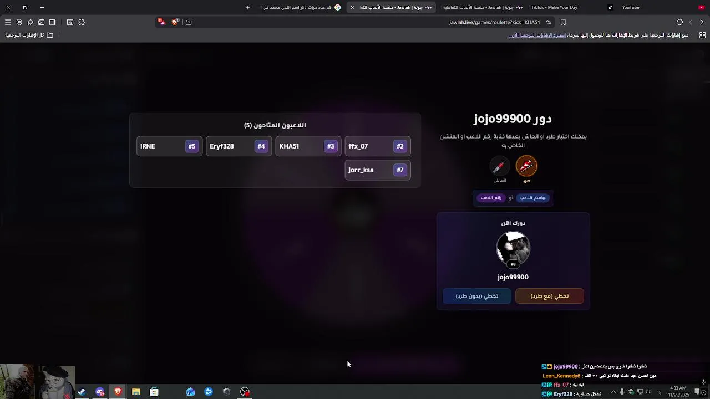Click the jawlah.live URL address field

[x=494, y=22]
